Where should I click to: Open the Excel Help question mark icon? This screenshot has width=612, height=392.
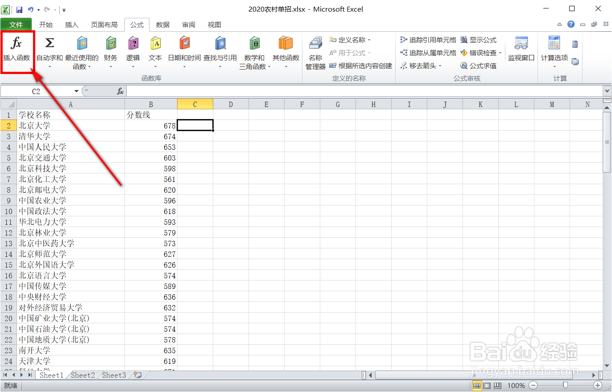571,25
